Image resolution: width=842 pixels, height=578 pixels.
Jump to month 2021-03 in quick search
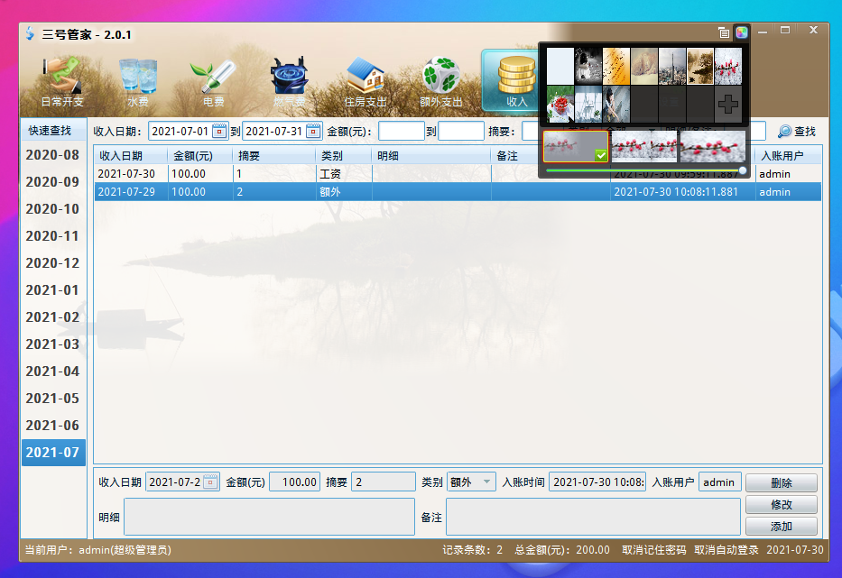pyautogui.click(x=52, y=344)
